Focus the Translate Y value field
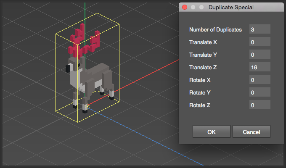Viewport: 286px width, 168px height. tap(260, 55)
